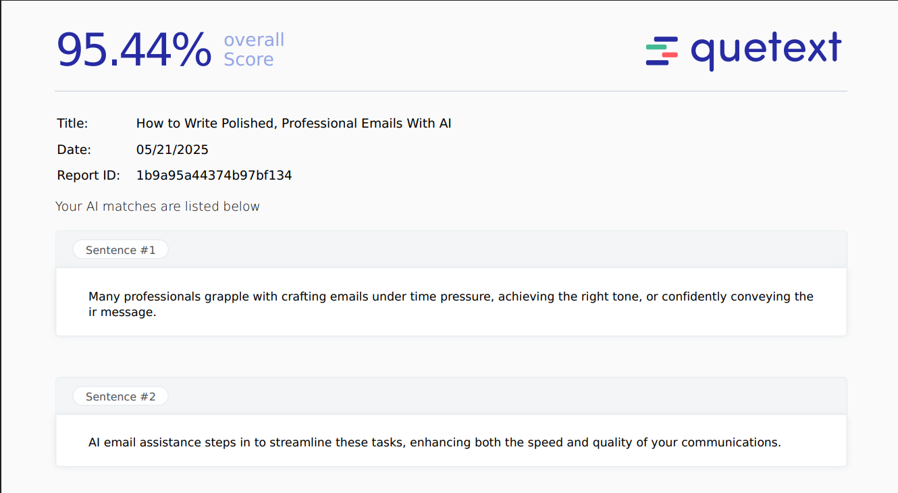Click the "Date:" field label
The width and height of the screenshot is (898, 493).
pos(74,149)
